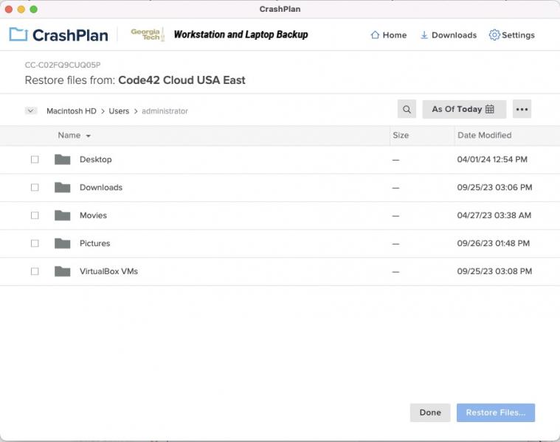Image resolution: width=560 pixels, height=442 pixels.
Task: Click the Downloads folder icon in list
Action: [x=63, y=187]
